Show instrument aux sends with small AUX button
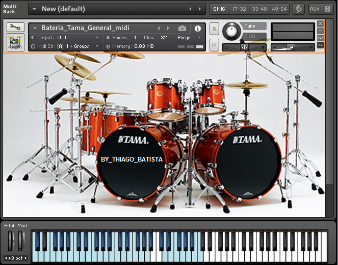The height and width of the screenshot is (265, 338). 320,38
